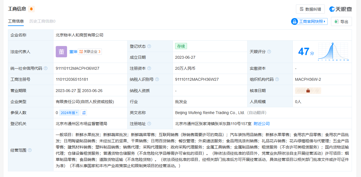Select the 工商信息 tab
The width and height of the screenshot is (361, 177).
16,21
